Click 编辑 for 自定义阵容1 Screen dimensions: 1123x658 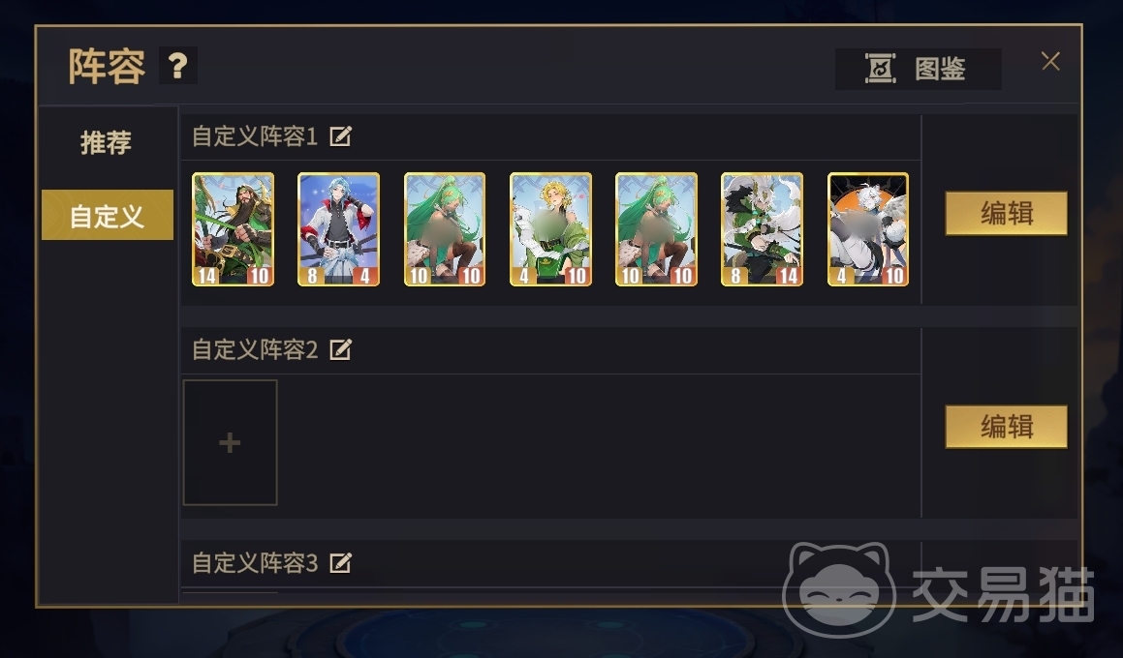pyautogui.click(x=1007, y=213)
